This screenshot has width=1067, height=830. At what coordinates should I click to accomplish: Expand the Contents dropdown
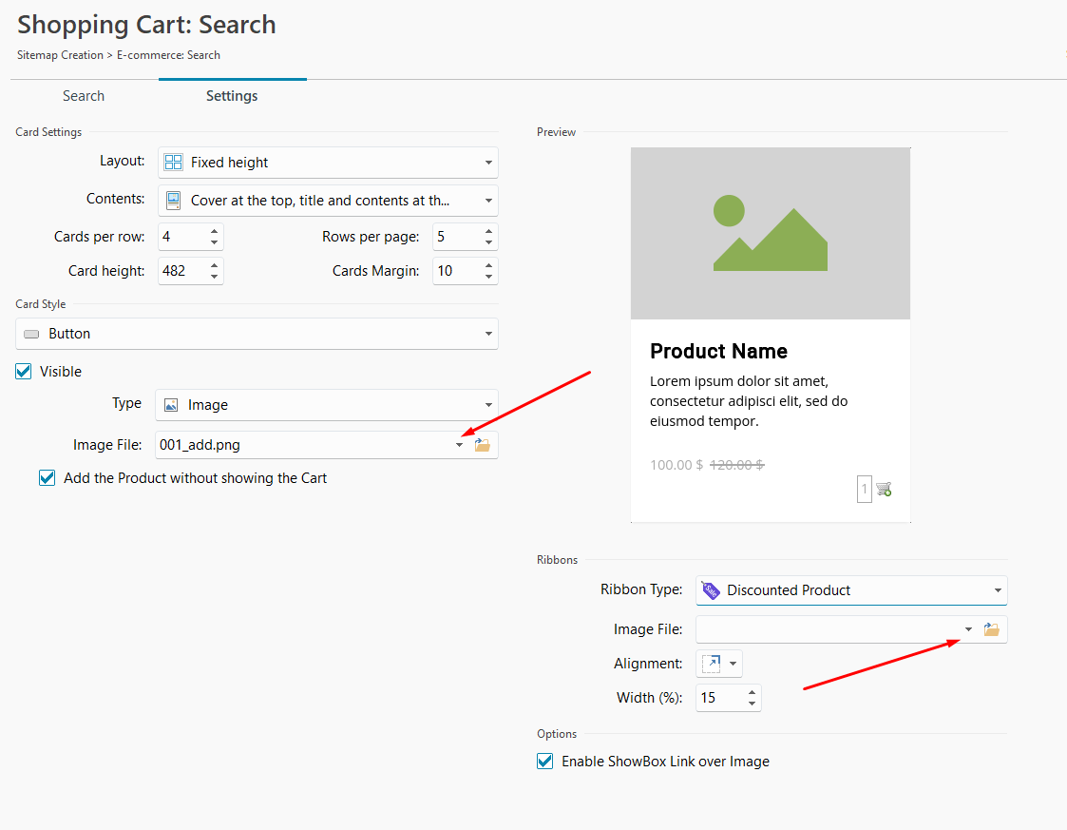coord(328,201)
